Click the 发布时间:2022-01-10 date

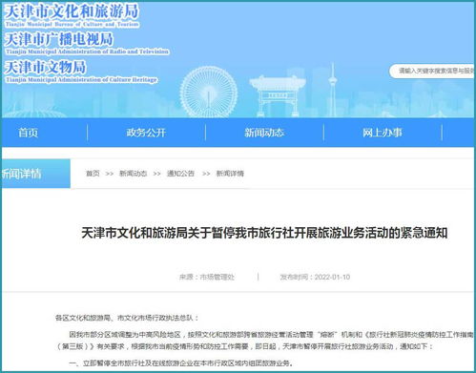coord(315,277)
